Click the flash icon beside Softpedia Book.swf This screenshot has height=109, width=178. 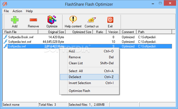click(x=5, y=37)
